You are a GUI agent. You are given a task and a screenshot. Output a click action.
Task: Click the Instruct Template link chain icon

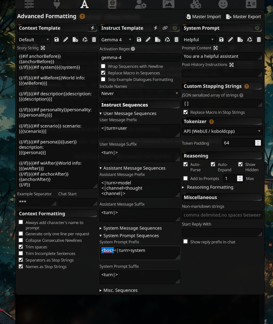(165, 28)
